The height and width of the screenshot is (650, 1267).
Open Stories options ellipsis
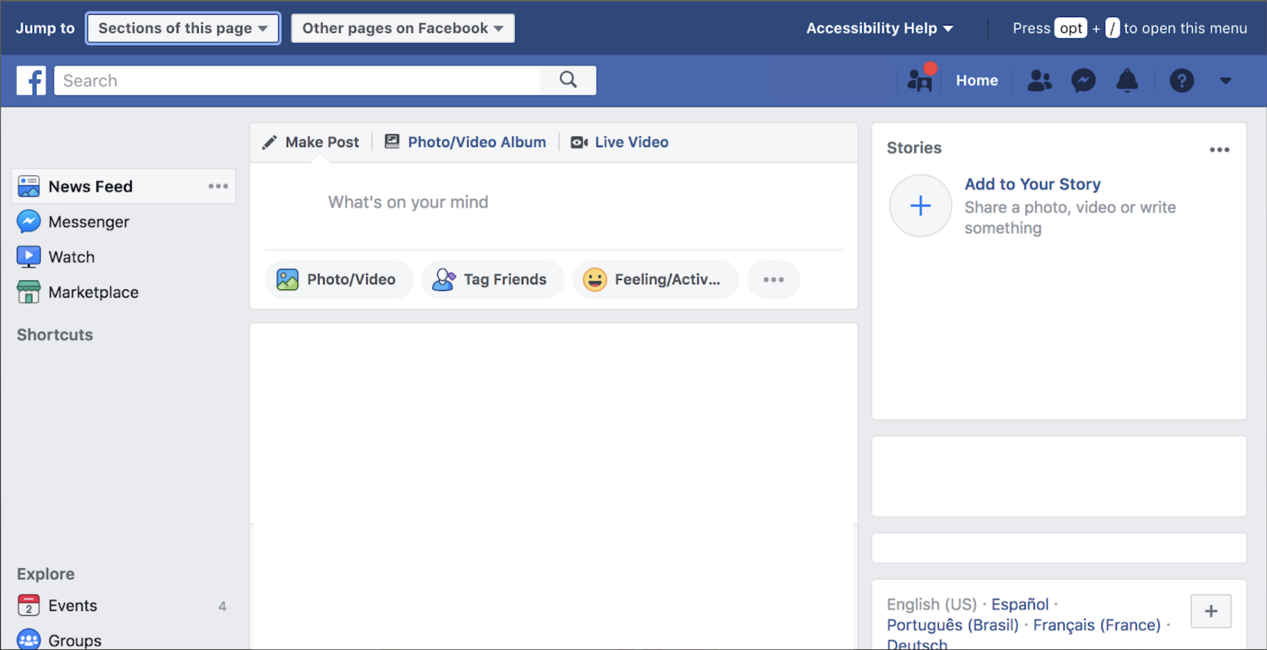1219,149
